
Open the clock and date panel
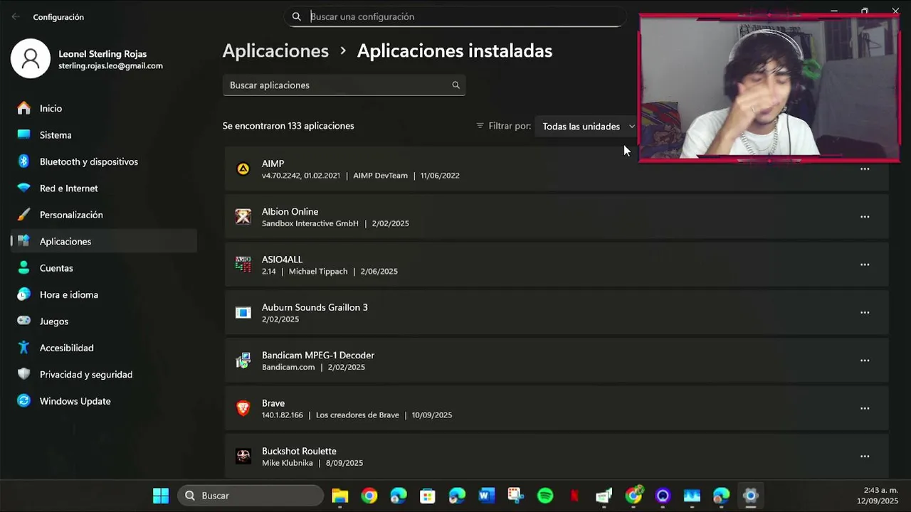click(x=878, y=496)
